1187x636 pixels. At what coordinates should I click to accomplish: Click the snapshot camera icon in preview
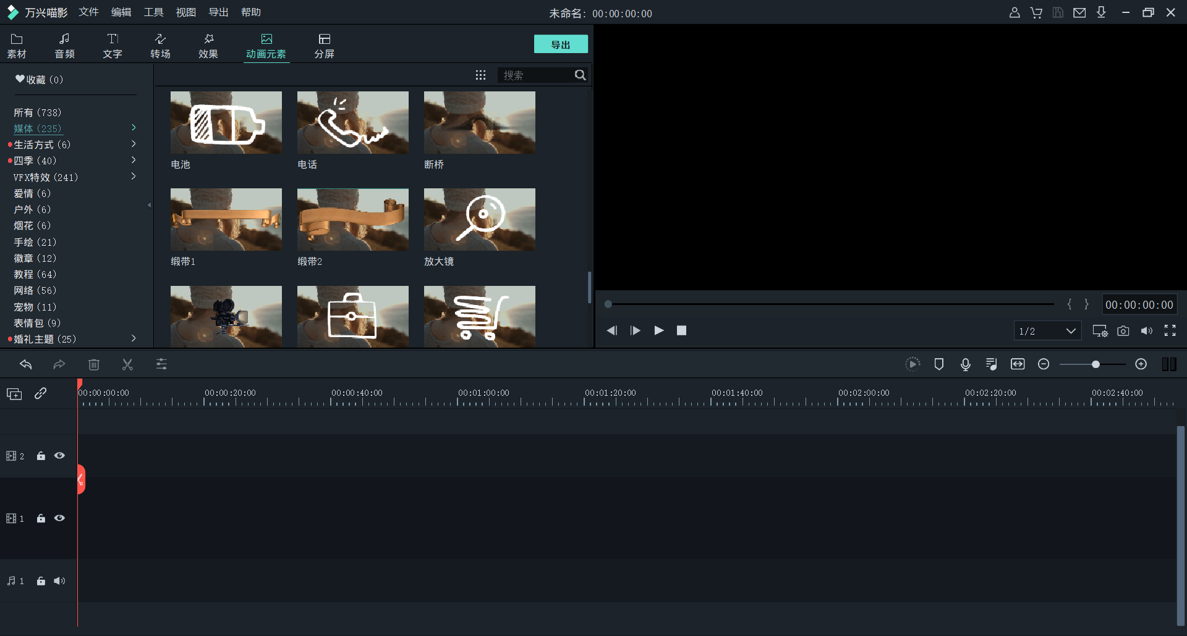pyautogui.click(x=1123, y=331)
